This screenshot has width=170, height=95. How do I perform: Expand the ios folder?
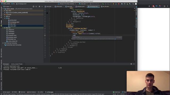[x=5, y=16]
